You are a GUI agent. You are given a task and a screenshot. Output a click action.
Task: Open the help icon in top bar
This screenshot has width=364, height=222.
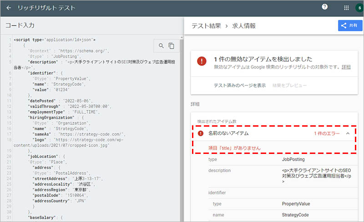[324, 7]
